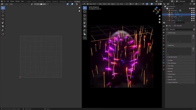Disable render camera icon for Floor row
The width and height of the screenshot is (196, 110).
(194, 15)
